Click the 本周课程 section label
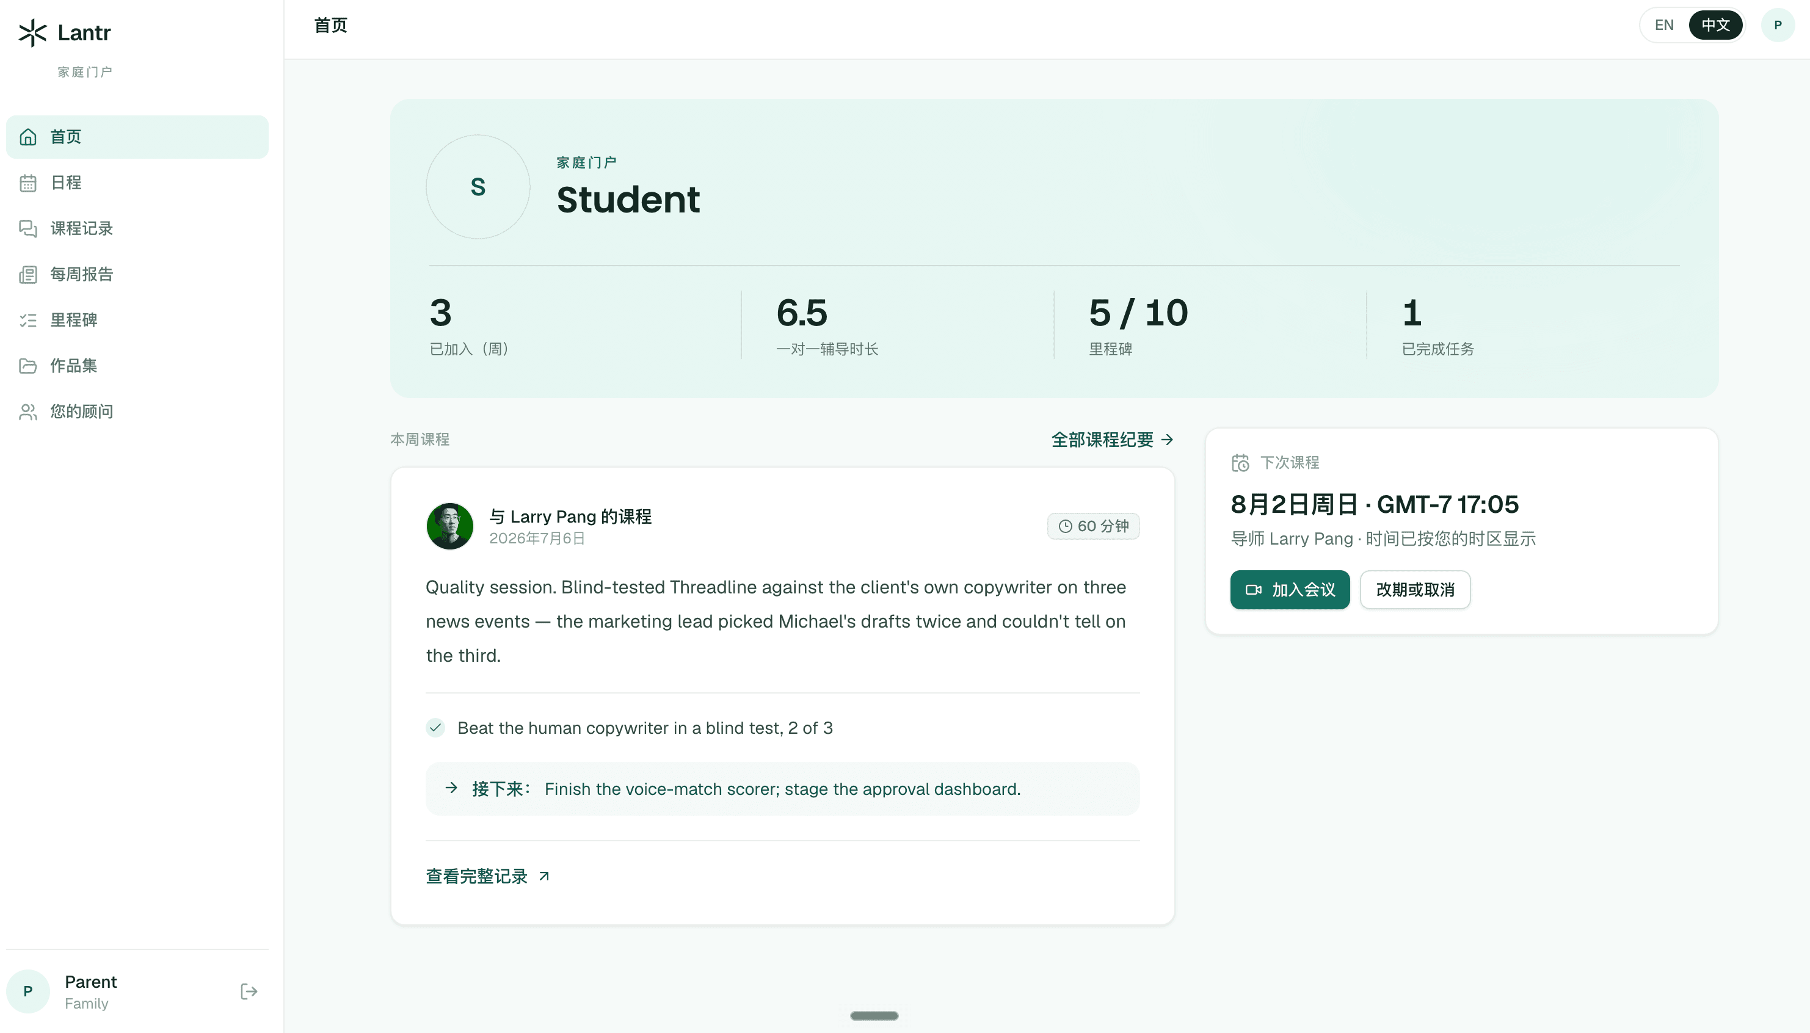1810x1033 pixels. (x=420, y=440)
